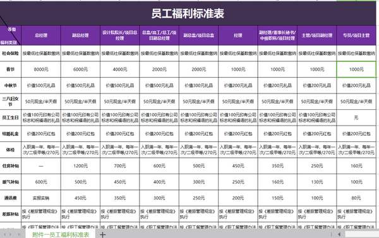Image resolution: width=379 pixels, height=238 pixels.
Task: Click the 8000元 cell in 春节 row
Action: click(41, 69)
